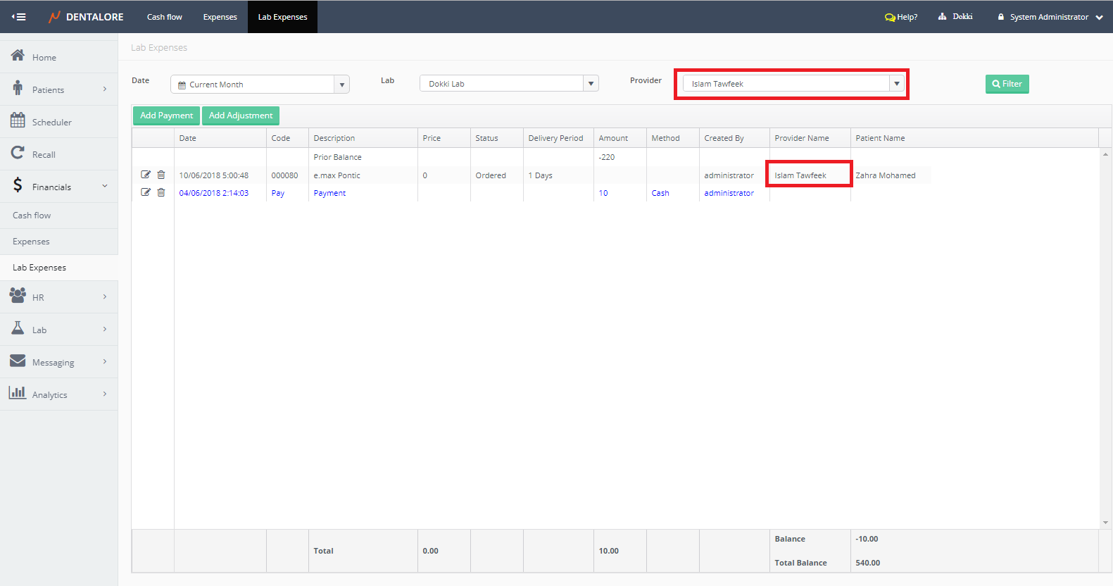This screenshot has height=586, width=1113.
Task: Click the Add Payment button
Action: point(166,116)
